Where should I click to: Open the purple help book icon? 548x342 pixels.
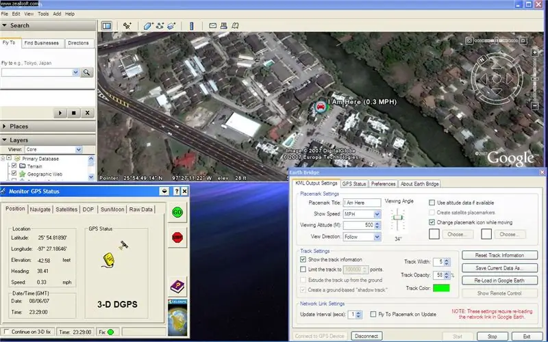177,287
